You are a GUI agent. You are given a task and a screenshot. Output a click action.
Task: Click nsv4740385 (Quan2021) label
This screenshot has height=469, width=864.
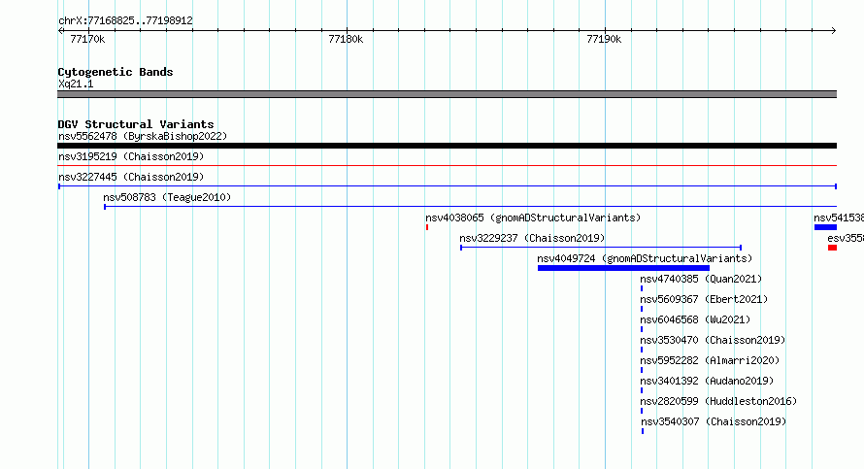[x=701, y=279]
